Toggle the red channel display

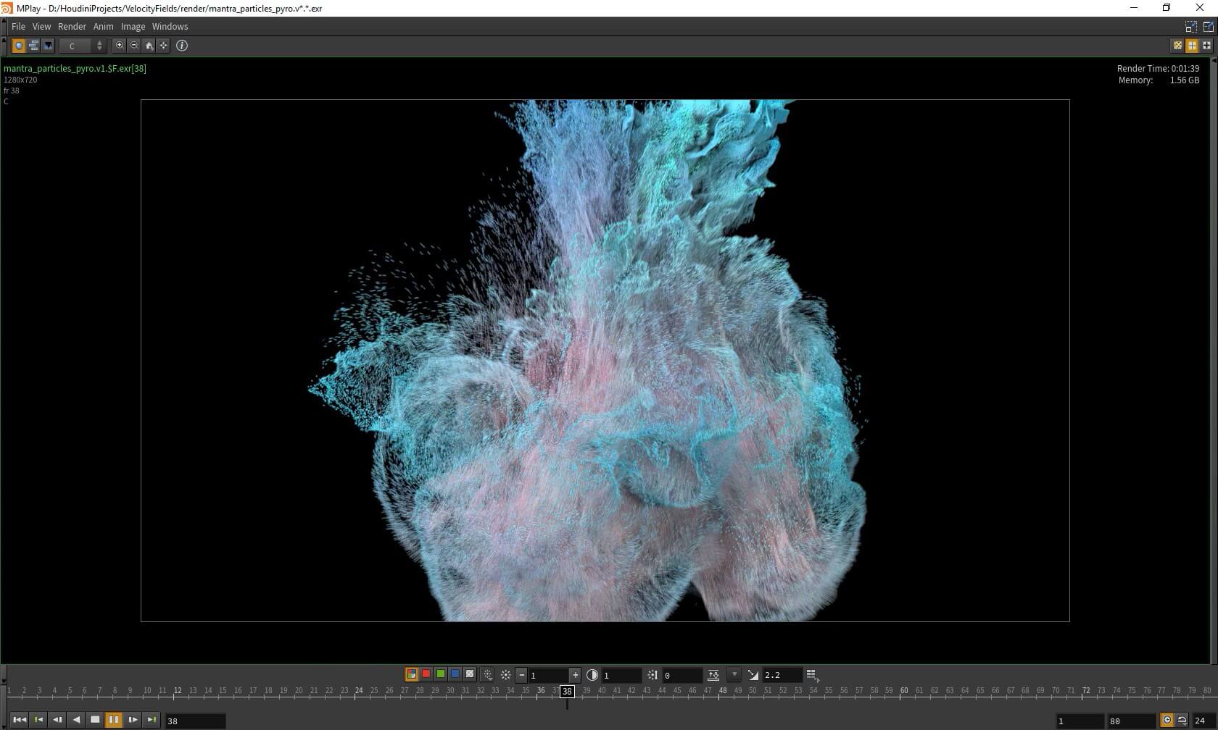point(426,674)
